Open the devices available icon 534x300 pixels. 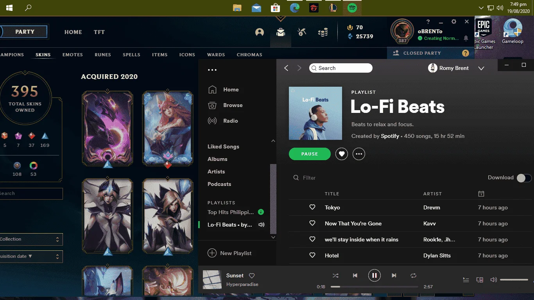click(480, 280)
